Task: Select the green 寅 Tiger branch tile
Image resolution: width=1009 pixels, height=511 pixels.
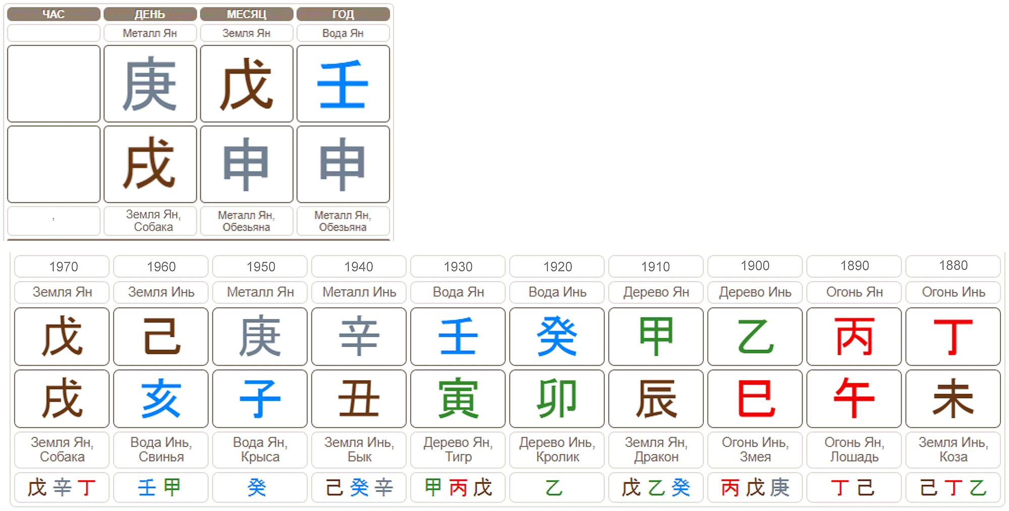Action: [458, 399]
